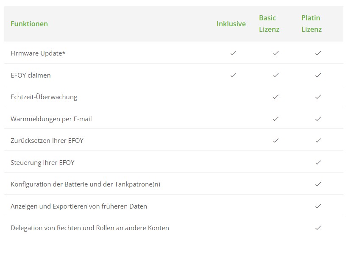
Task: Click Delegation von Rechten row checkmark
Action: pyautogui.click(x=318, y=228)
